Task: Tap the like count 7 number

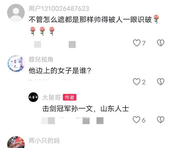Action: [144, 43]
